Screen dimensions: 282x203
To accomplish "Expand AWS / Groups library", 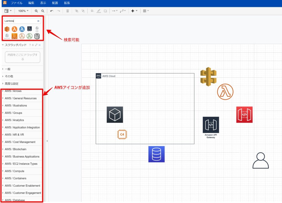I will click(22, 113).
